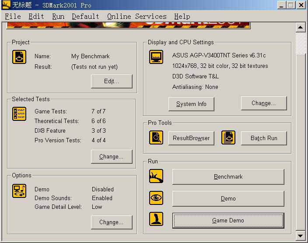308x243 pixels.
Task: Click the Game Demo joystick icon
Action: 156,219
